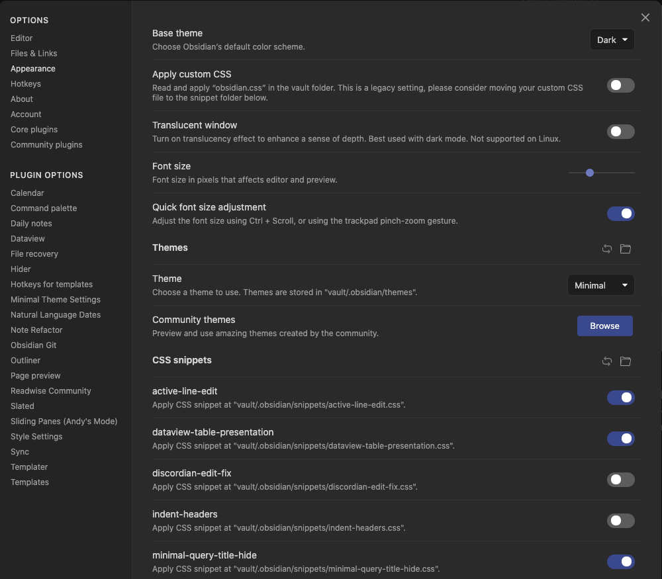Reload the CSS snippets list
Image resolution: width=662 pixels, height=579 pixels.
(x=607, y=361)
